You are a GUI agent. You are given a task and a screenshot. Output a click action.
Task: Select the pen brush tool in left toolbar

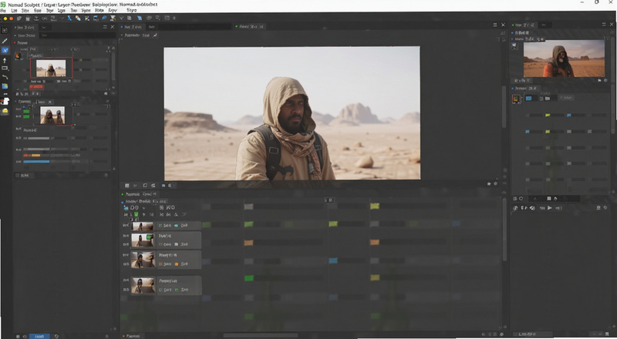pos(5,41)
